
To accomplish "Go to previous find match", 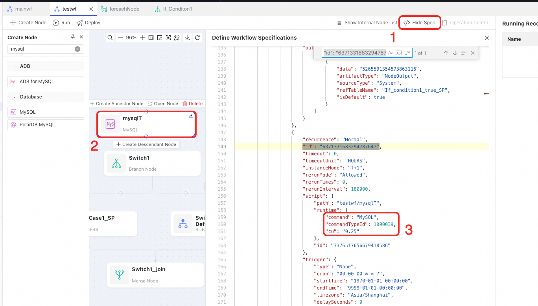I will (x=446, y=53).
